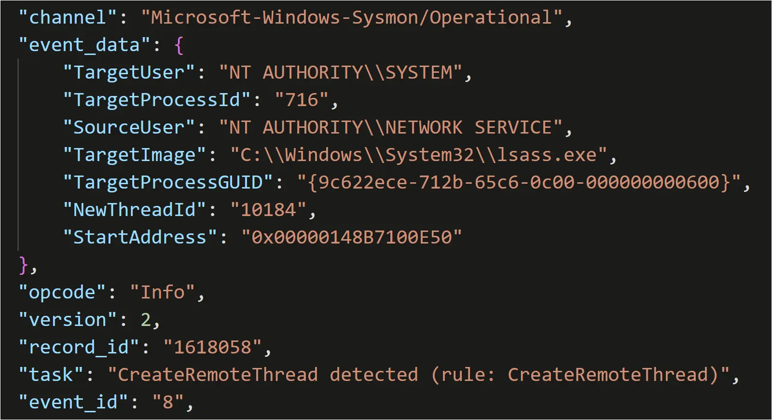Click the "SourceUser" key
Screen dimensions: 772x420
pos(129,127)
